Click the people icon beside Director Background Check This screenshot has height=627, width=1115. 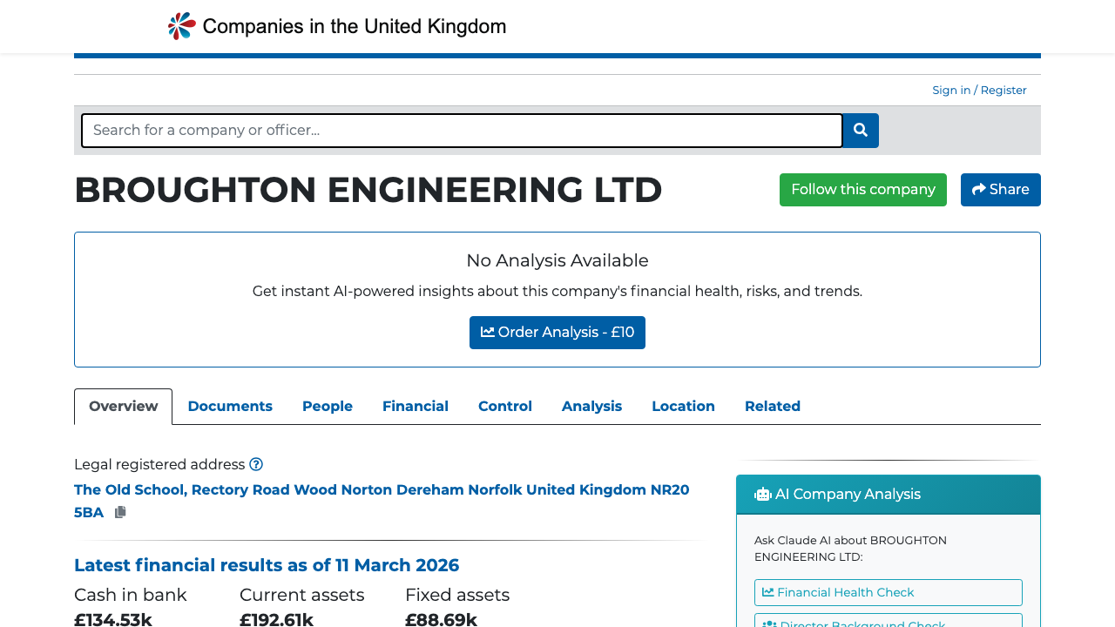pos(768,624)
